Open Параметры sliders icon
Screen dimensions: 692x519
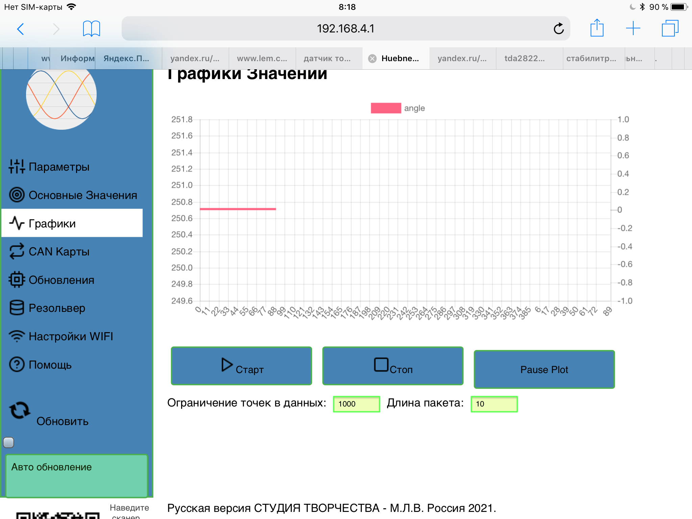coord(17,167)
